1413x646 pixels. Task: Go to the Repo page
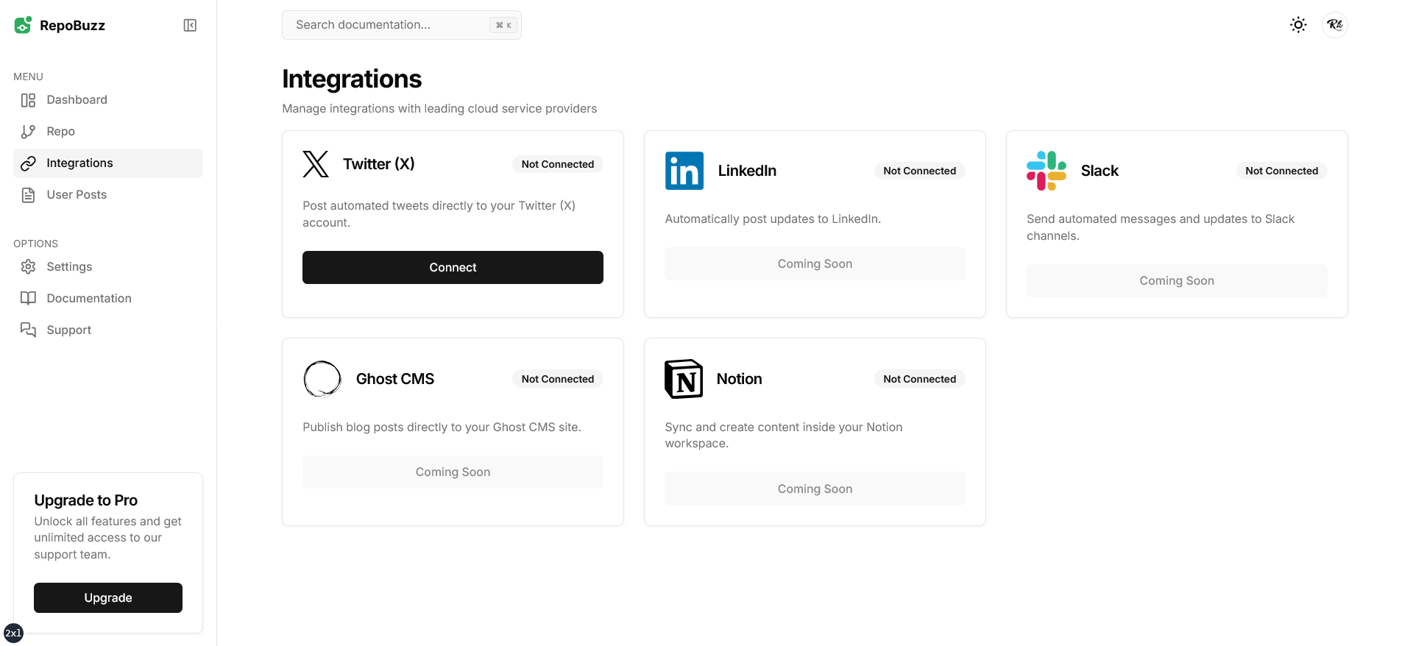pyautogui.click(x=108, y=132)
